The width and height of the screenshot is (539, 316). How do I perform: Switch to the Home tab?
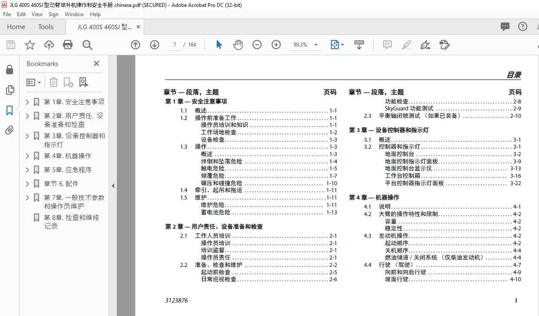(x=16, y=27)
